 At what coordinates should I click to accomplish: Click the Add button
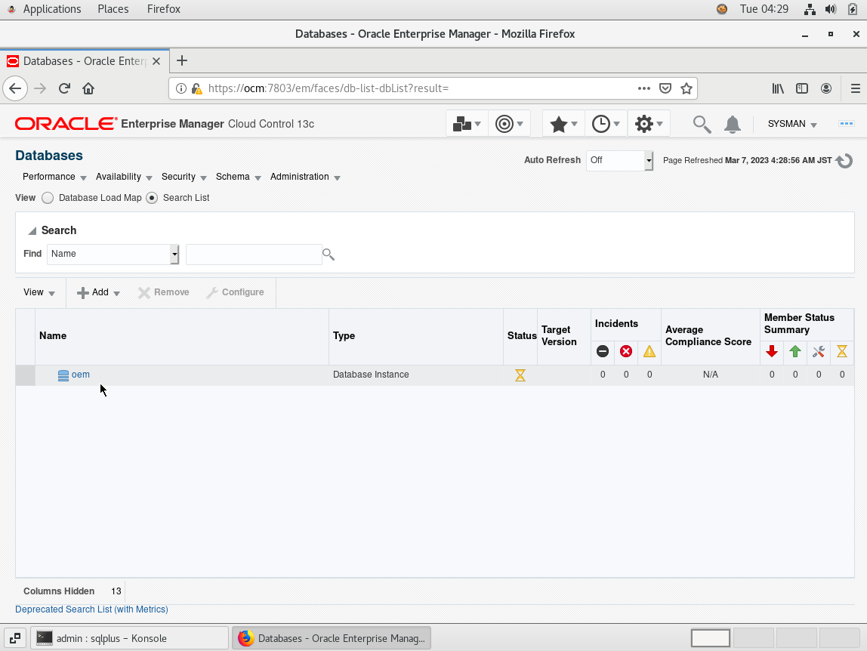coord(93,292)
